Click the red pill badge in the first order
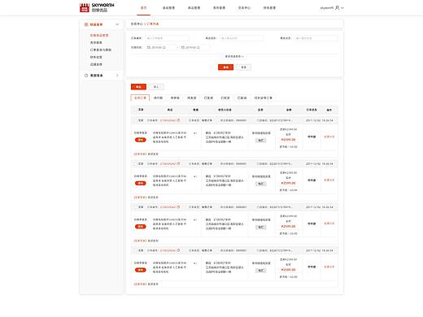The height and width of the screenshot is (317, 423). [141, 140]
